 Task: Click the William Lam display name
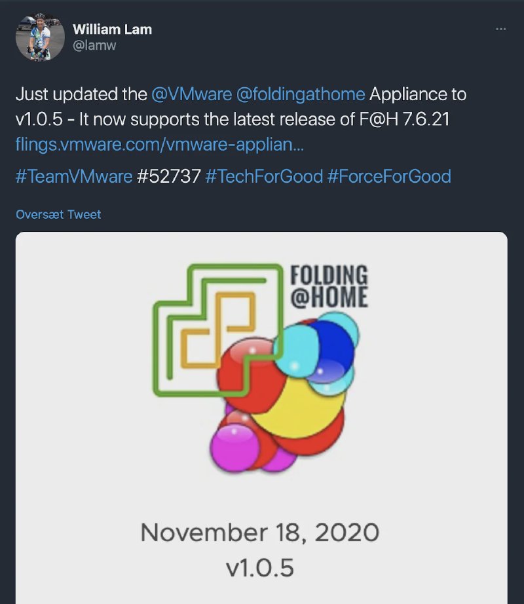click(112, 29)
